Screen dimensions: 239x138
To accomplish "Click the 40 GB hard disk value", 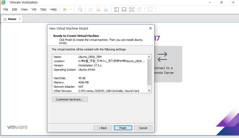I will point(82,78).
